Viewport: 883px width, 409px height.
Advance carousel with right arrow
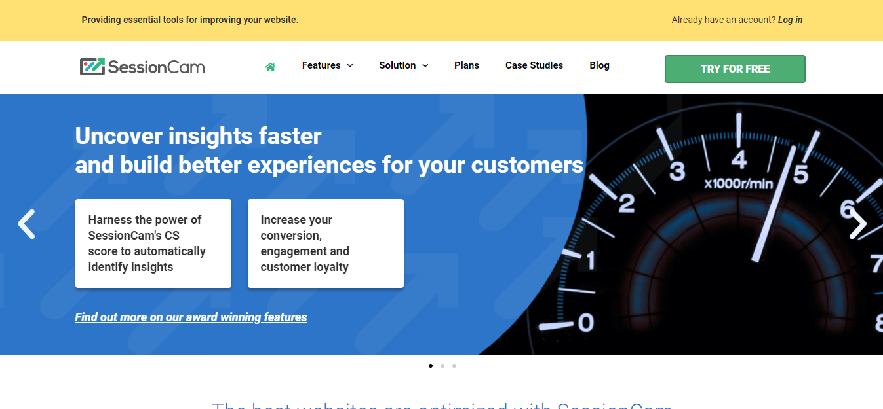pyautogui.click(x=857, y=224)
